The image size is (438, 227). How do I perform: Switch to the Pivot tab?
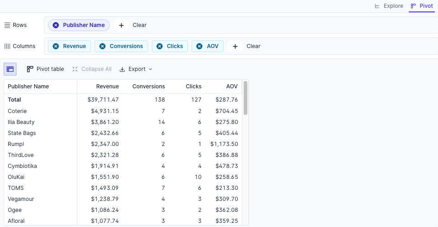(422, 6)
